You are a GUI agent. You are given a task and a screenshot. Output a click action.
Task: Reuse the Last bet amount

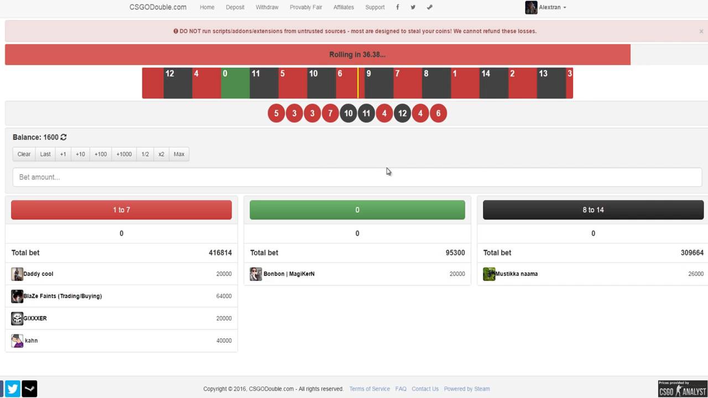tap(45, 154)
